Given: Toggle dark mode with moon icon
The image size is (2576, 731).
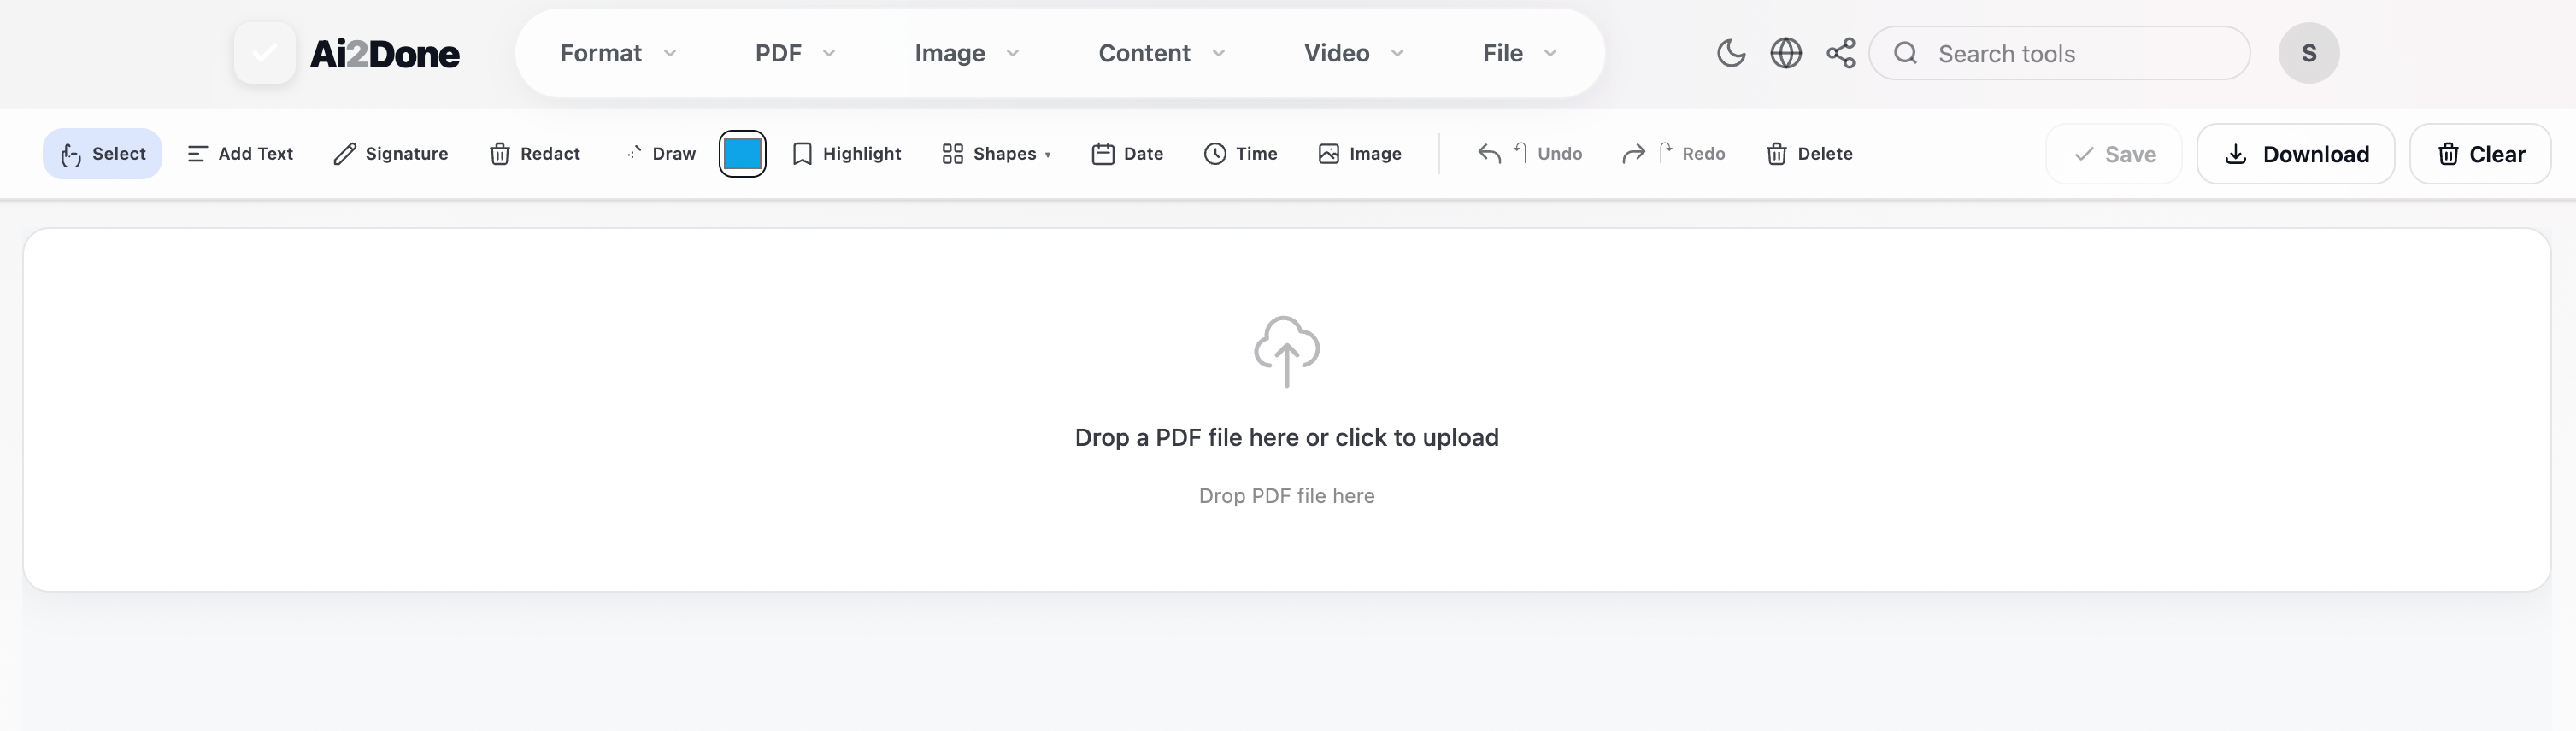Looking at the screenshot, I should coord(1730,53).
